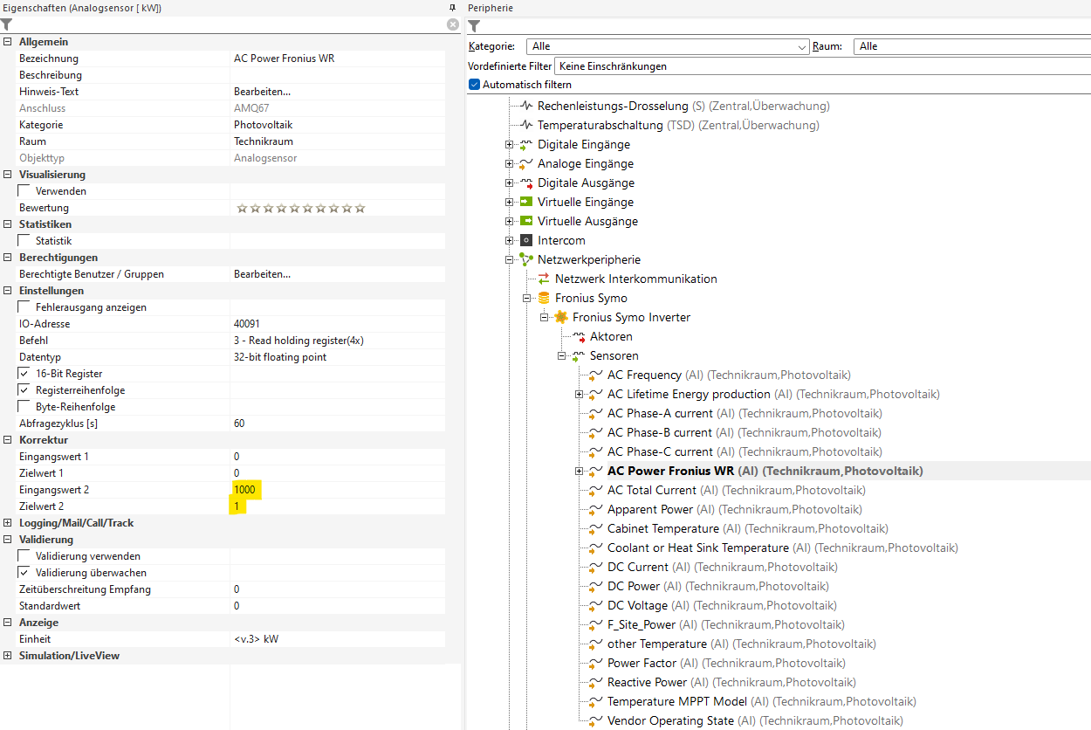The image size is (1091, 730).
Task: Enable the Statistik checkbox
Action: click(24, 241)
